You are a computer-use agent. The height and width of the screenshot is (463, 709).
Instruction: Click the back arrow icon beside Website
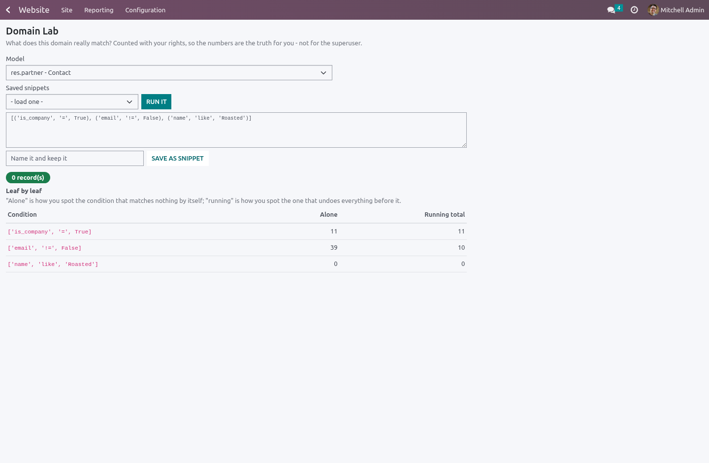tap(8, 10)
